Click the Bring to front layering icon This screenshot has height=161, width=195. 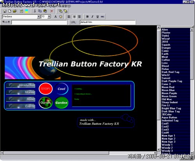pyautogui.click(x=60, y=11)
